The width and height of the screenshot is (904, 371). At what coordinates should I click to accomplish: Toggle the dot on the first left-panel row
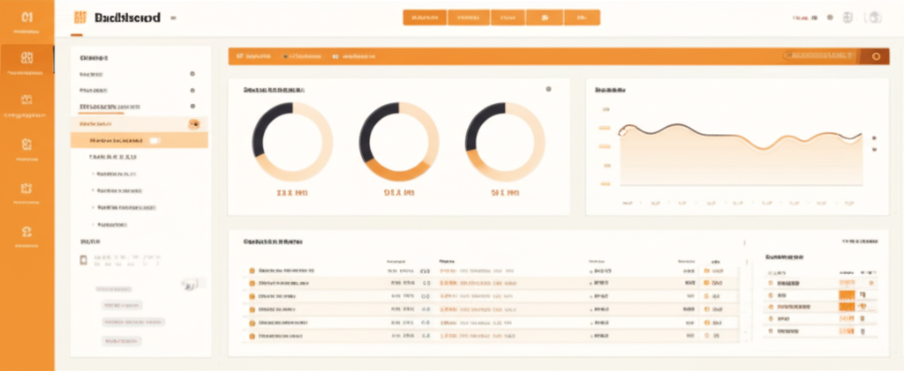click(192, 74)
